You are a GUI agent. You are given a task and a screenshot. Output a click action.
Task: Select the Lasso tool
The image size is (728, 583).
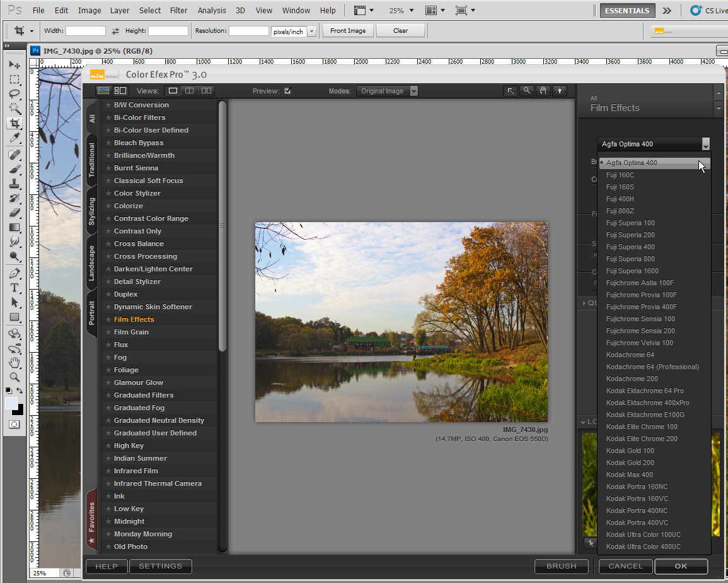[14, 94]
